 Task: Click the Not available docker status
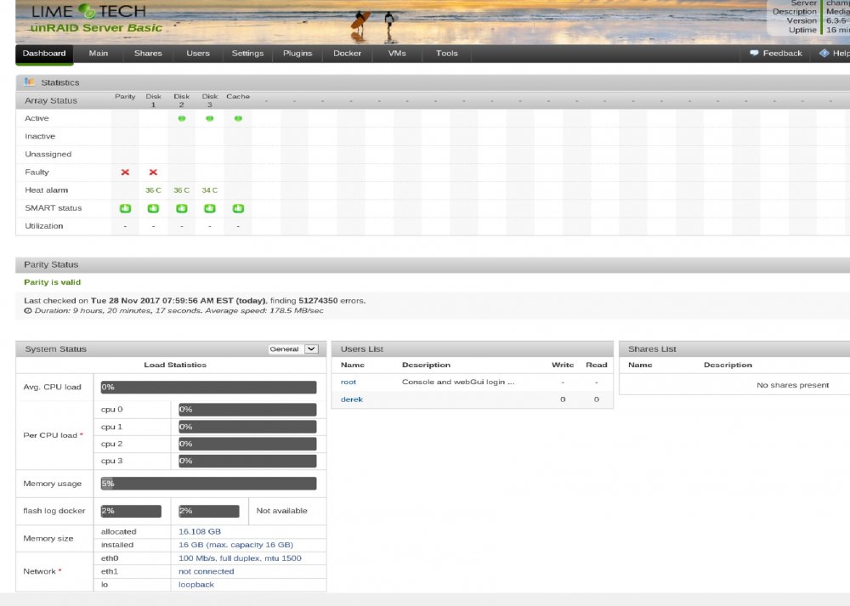[x=282, y=511]
